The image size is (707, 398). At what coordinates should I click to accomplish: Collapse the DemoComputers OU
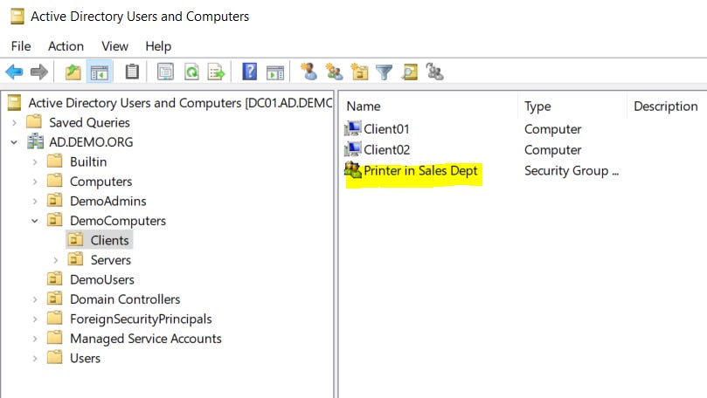(x=35, y=221)
